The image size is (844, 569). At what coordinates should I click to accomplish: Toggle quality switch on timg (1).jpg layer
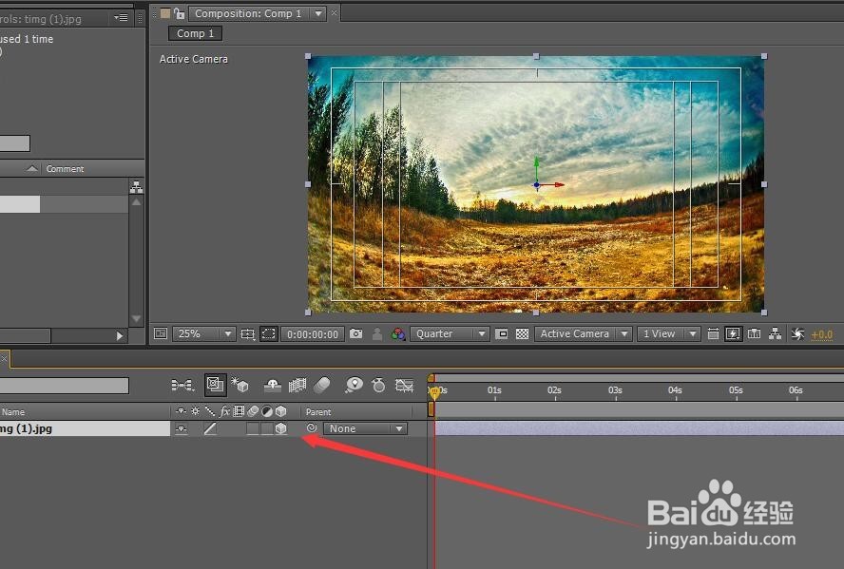210,428
